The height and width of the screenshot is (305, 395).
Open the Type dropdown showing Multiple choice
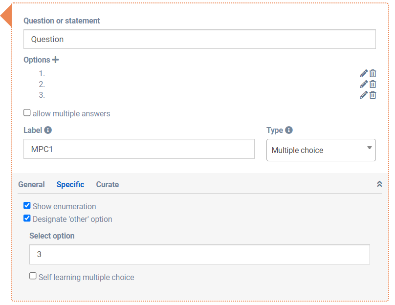pos(321,150)
